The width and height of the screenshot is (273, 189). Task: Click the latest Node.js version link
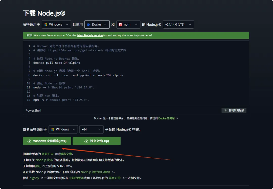point(90,35)
